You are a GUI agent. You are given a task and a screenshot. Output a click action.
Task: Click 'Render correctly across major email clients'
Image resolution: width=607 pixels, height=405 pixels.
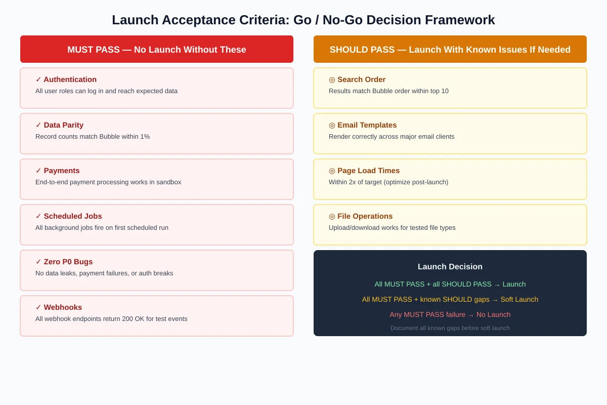(392, 137)
